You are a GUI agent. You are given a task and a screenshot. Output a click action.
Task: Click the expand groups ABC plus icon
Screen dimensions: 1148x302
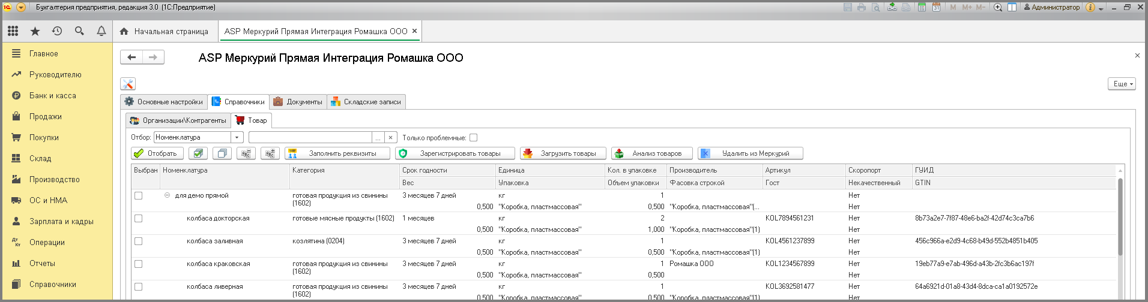pyautogui.click(x=270, y=153)
